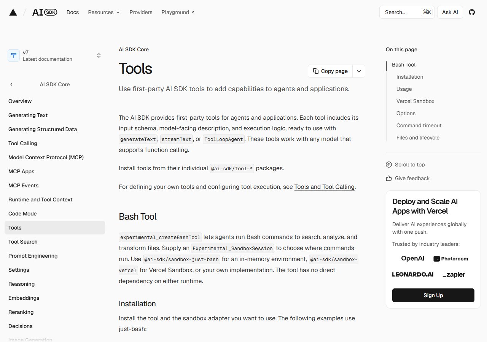Open Runtime and Tool Context page

coord(55,199)
